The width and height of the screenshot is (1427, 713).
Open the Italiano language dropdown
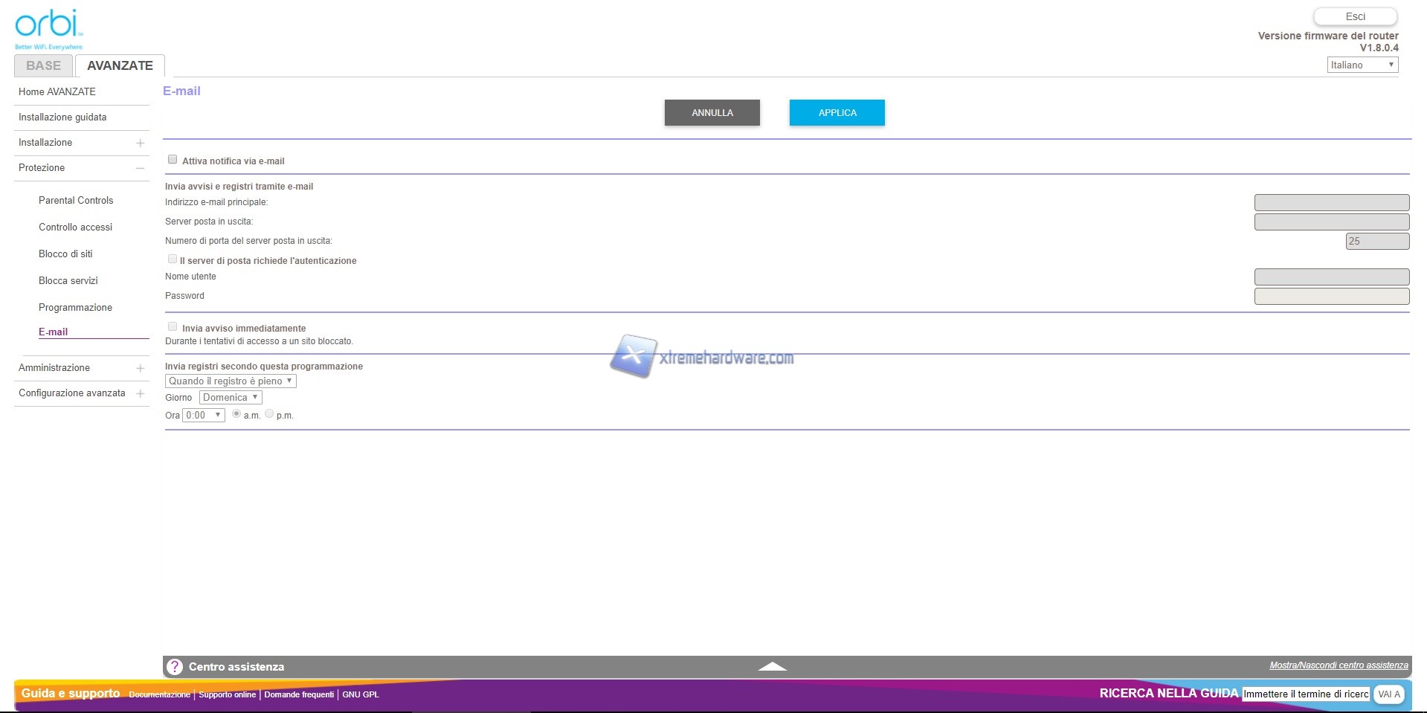click(1362, 65)
